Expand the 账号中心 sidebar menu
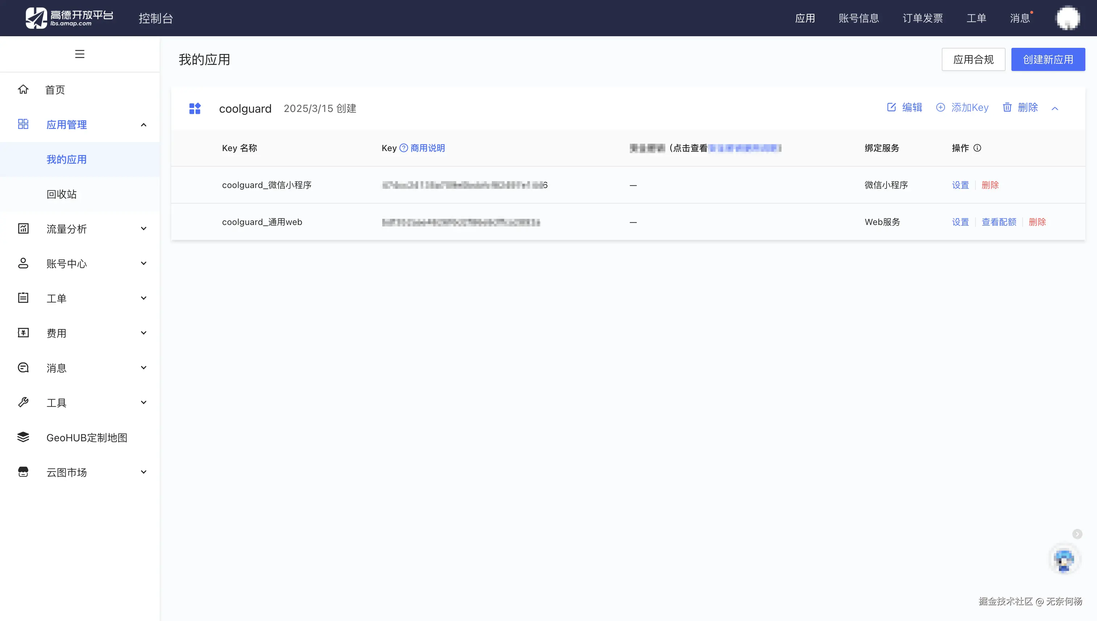This screenshot has width=1097, height=621. tap(144, 264)
